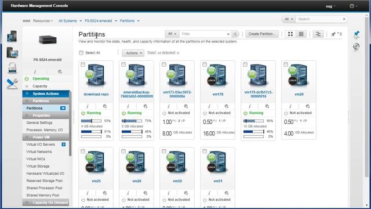Open the All filter dropdown beside Filter
Viewport: 371px width, 209px height.
[x=172, y=34]
